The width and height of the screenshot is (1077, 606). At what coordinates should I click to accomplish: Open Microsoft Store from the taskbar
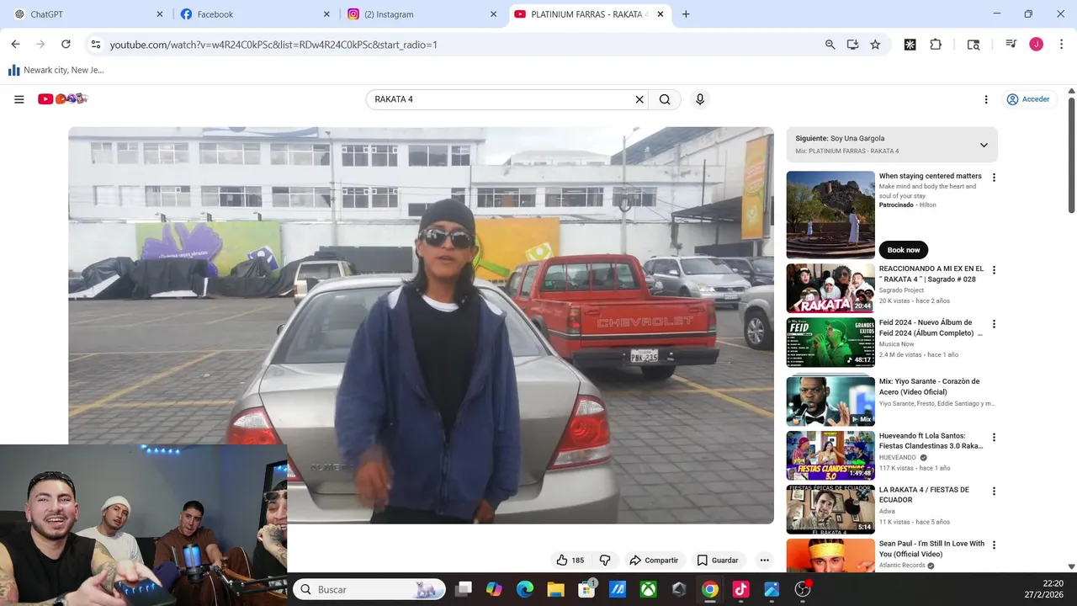586,589
